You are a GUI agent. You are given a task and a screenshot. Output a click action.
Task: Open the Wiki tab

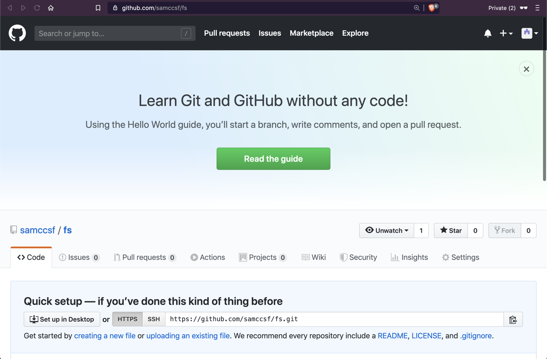pyautogui.click(x=314, y=257)
